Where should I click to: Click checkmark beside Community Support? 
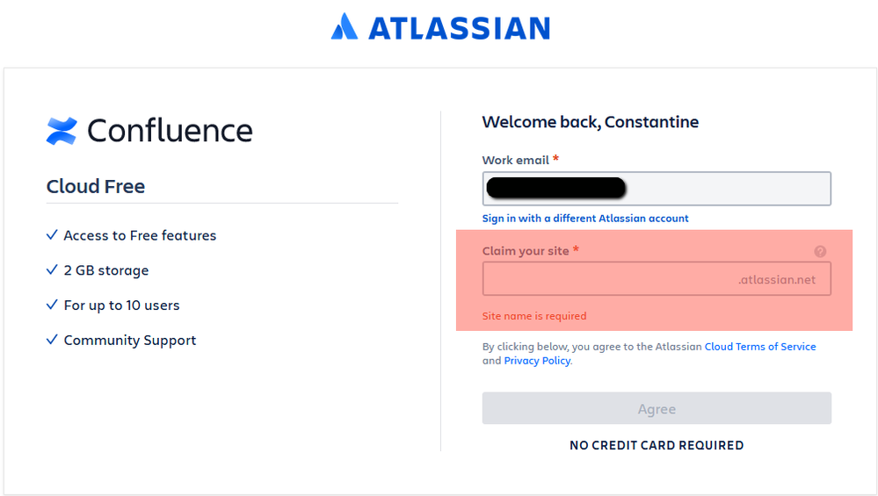pos(52,341)
